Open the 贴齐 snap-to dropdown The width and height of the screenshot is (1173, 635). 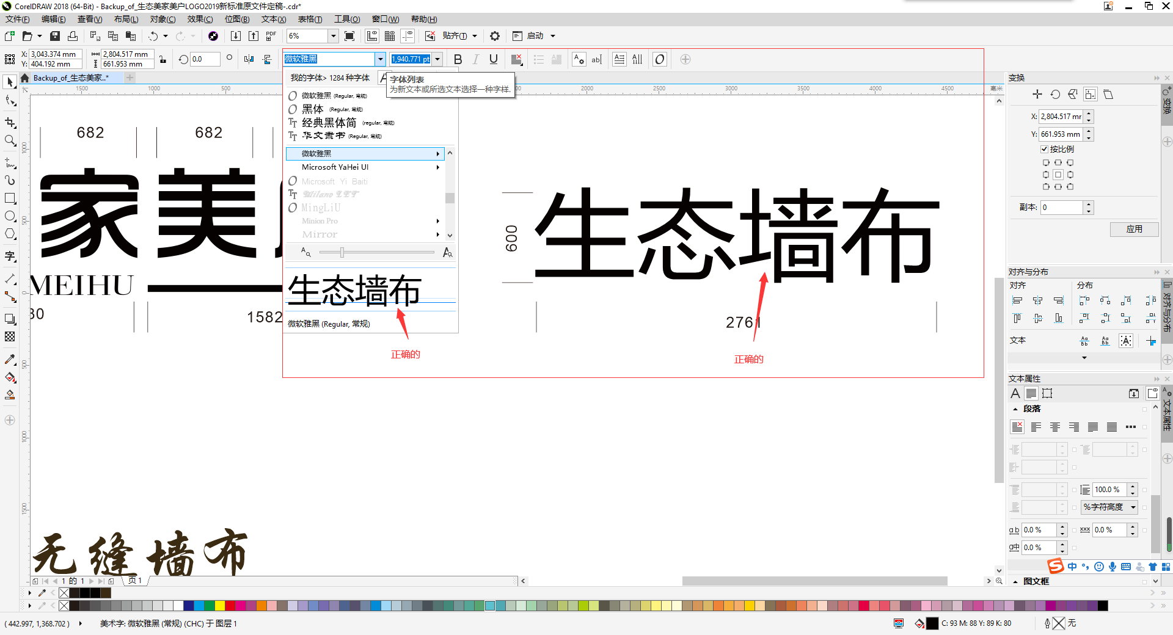(475, 36)
